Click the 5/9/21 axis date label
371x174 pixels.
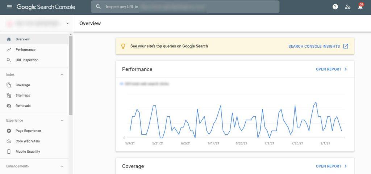pyautogui.click(x=130, y=143)
